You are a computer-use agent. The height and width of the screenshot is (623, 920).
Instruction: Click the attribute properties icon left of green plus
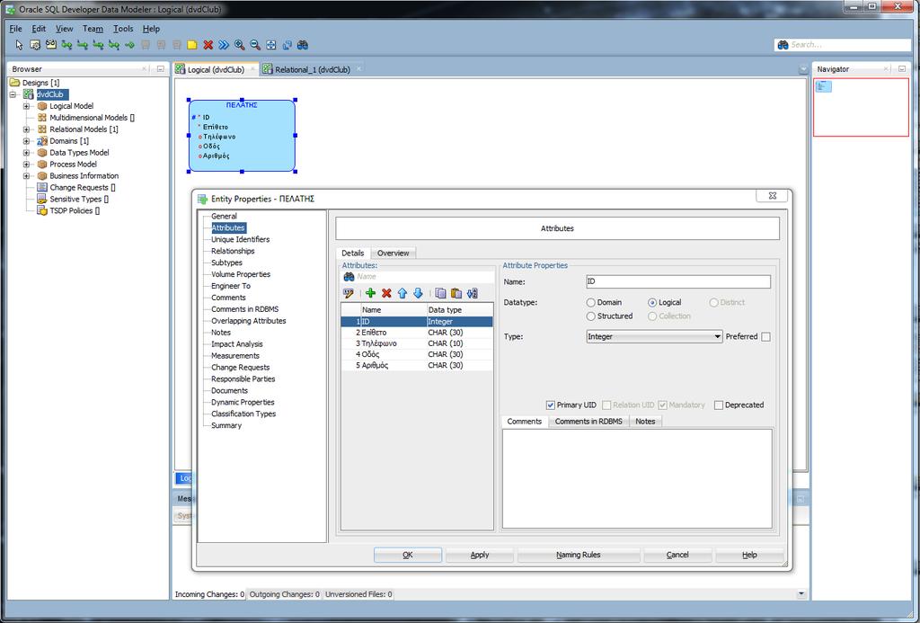[x=349, y=293]
